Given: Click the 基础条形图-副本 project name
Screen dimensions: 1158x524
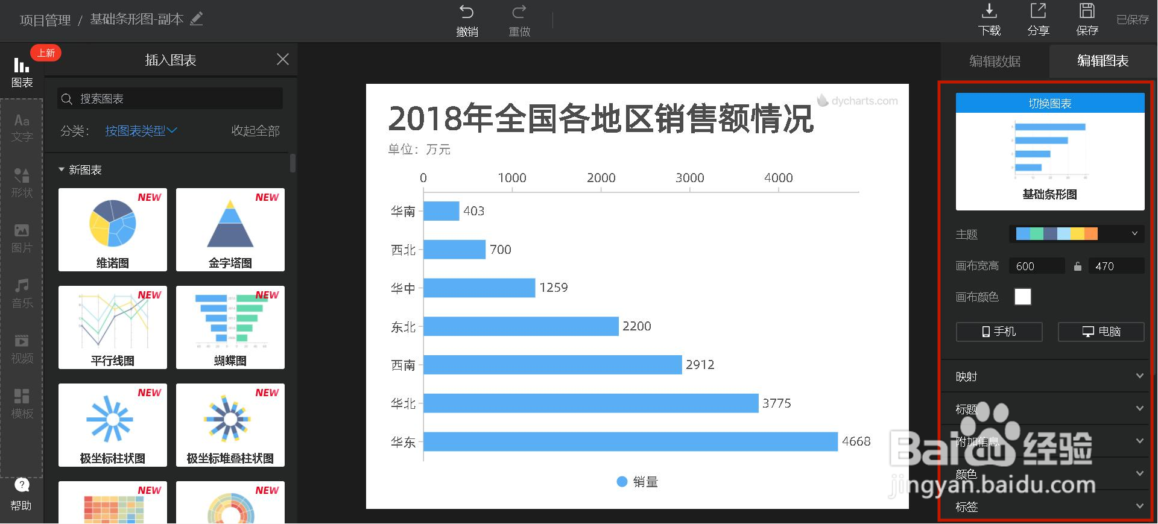Looking at the screenshot, I should point(137,19).
